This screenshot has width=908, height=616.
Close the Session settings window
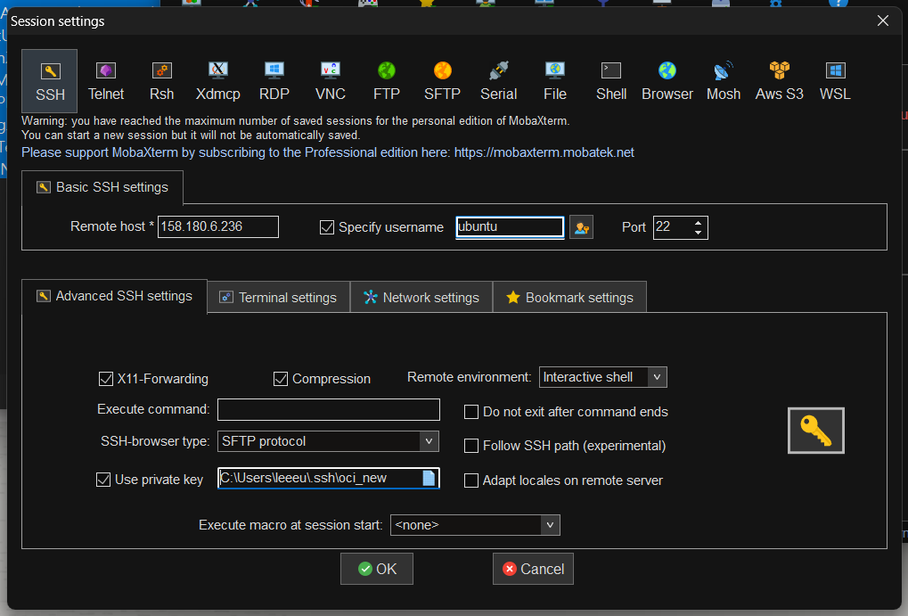882,21
